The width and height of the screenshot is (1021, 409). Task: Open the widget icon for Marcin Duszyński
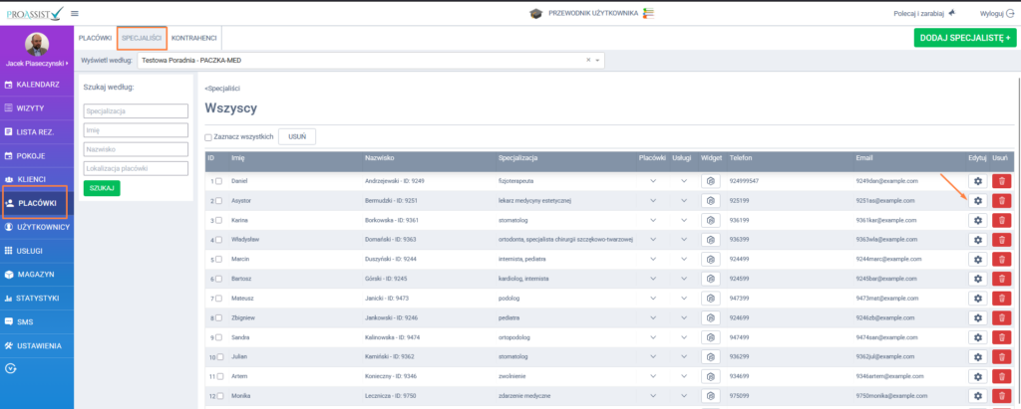(x=711, y=259)
